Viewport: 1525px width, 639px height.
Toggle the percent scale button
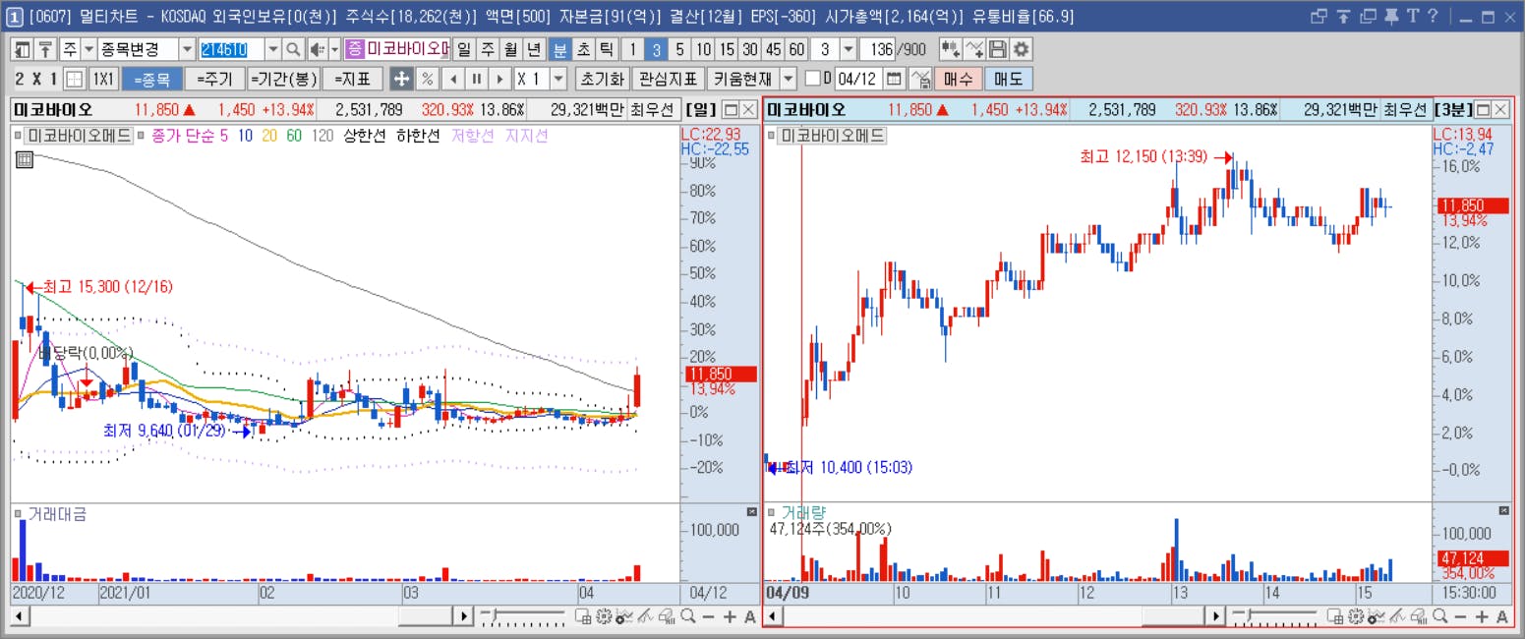(427, 79)
